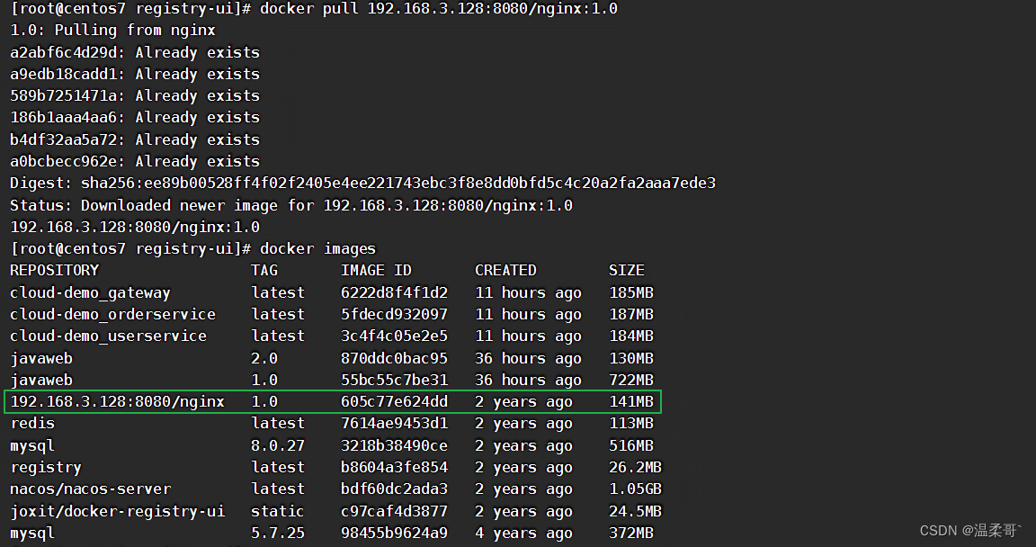This screenshot has height=547, width=1036.
Task: Click the 'Status: Downloaded newer image' line
Action: coord(291,205)
